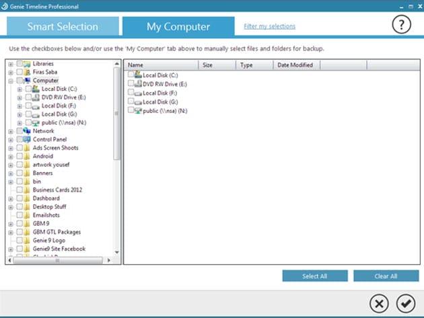Click the round checkmark confirm icon

(x=405, y=303)
